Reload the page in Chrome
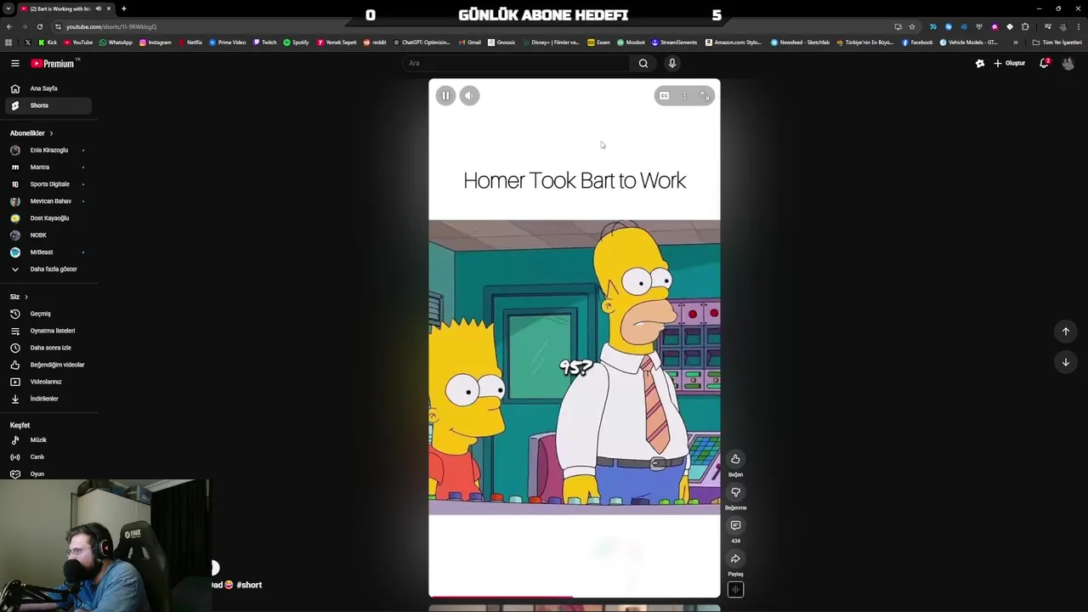1088x612 pixels. click(x=39, y=26)
